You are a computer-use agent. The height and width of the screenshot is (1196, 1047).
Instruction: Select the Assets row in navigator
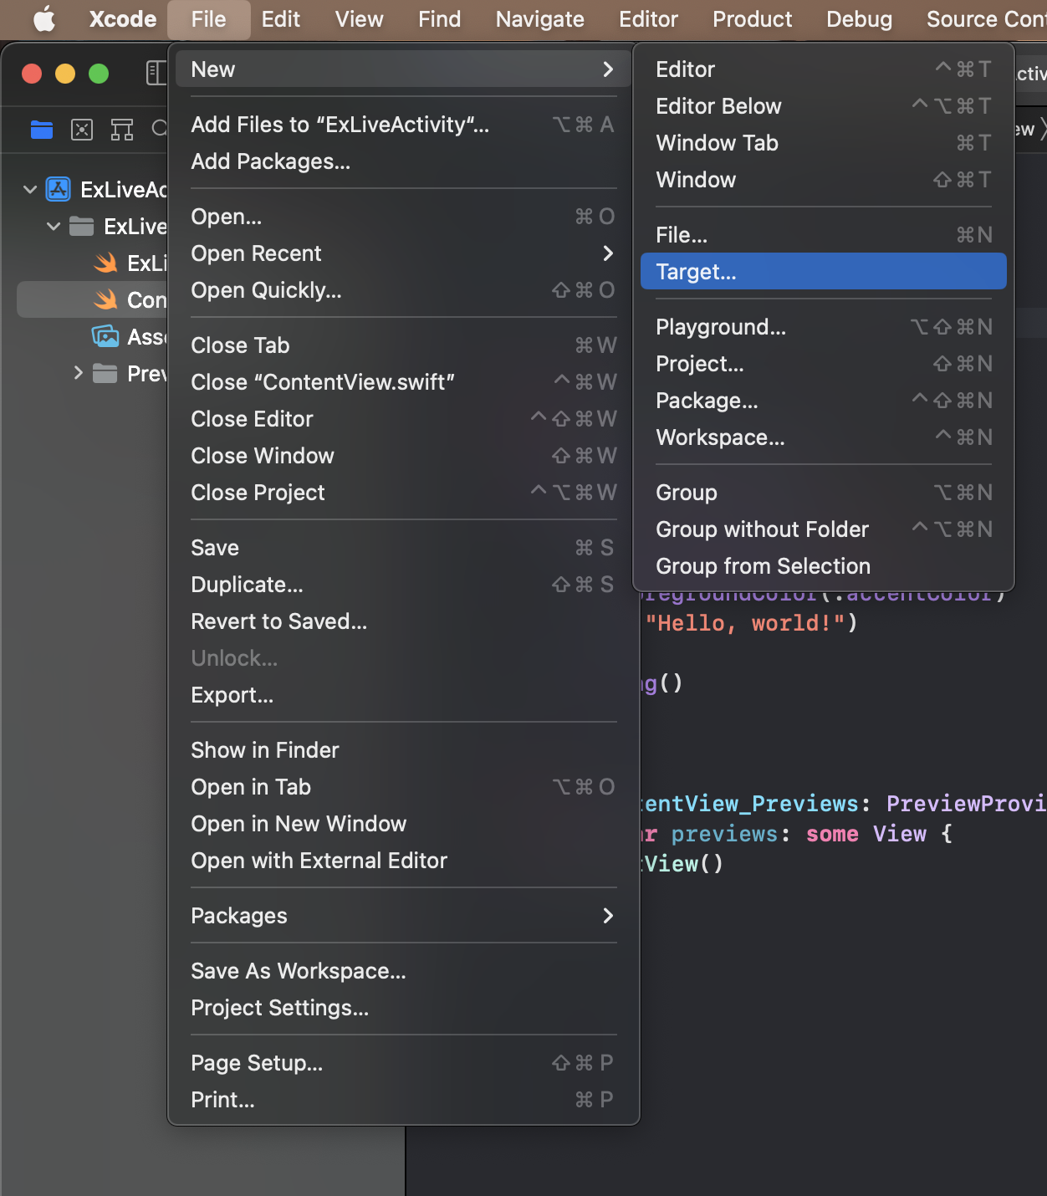click(x=92, y=337)
